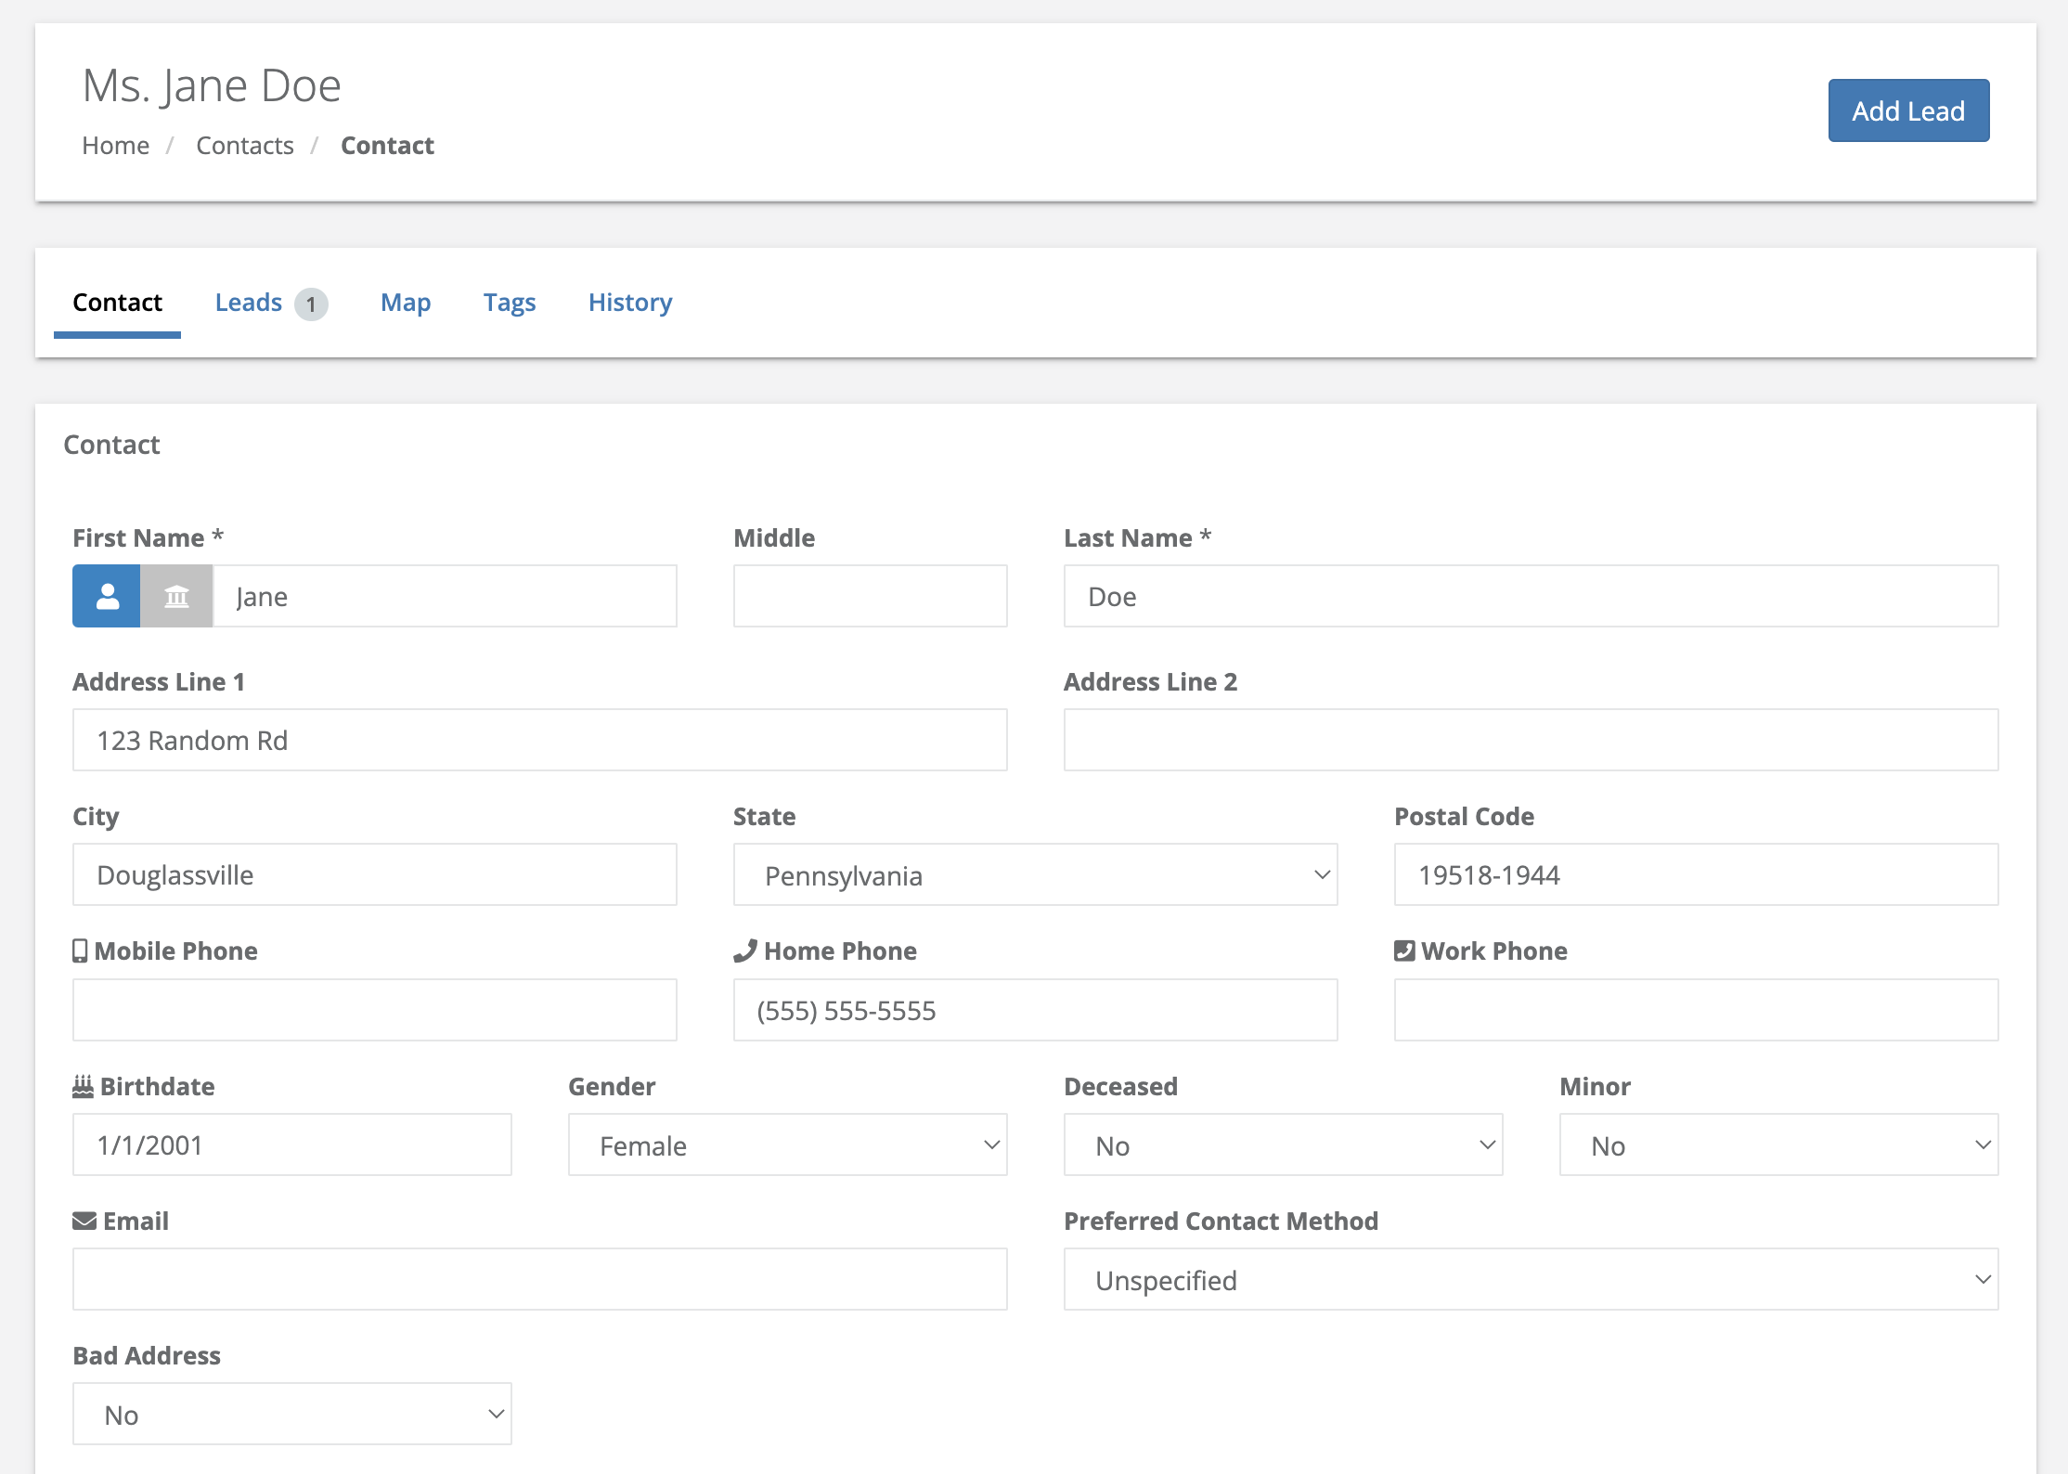This screenshot has width=2068, height=1474.
Task: Click the Minor label
Action: (1595, 1086)
